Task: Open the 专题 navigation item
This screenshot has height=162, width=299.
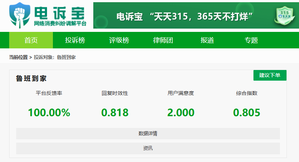Action: 251,40
